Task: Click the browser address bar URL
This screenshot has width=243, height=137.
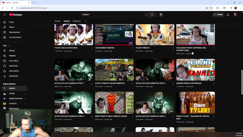Action: click(33, 8)
